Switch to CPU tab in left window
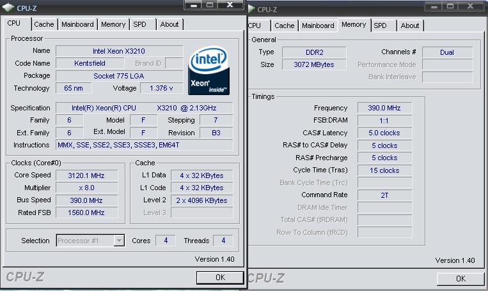 point(14,23)
